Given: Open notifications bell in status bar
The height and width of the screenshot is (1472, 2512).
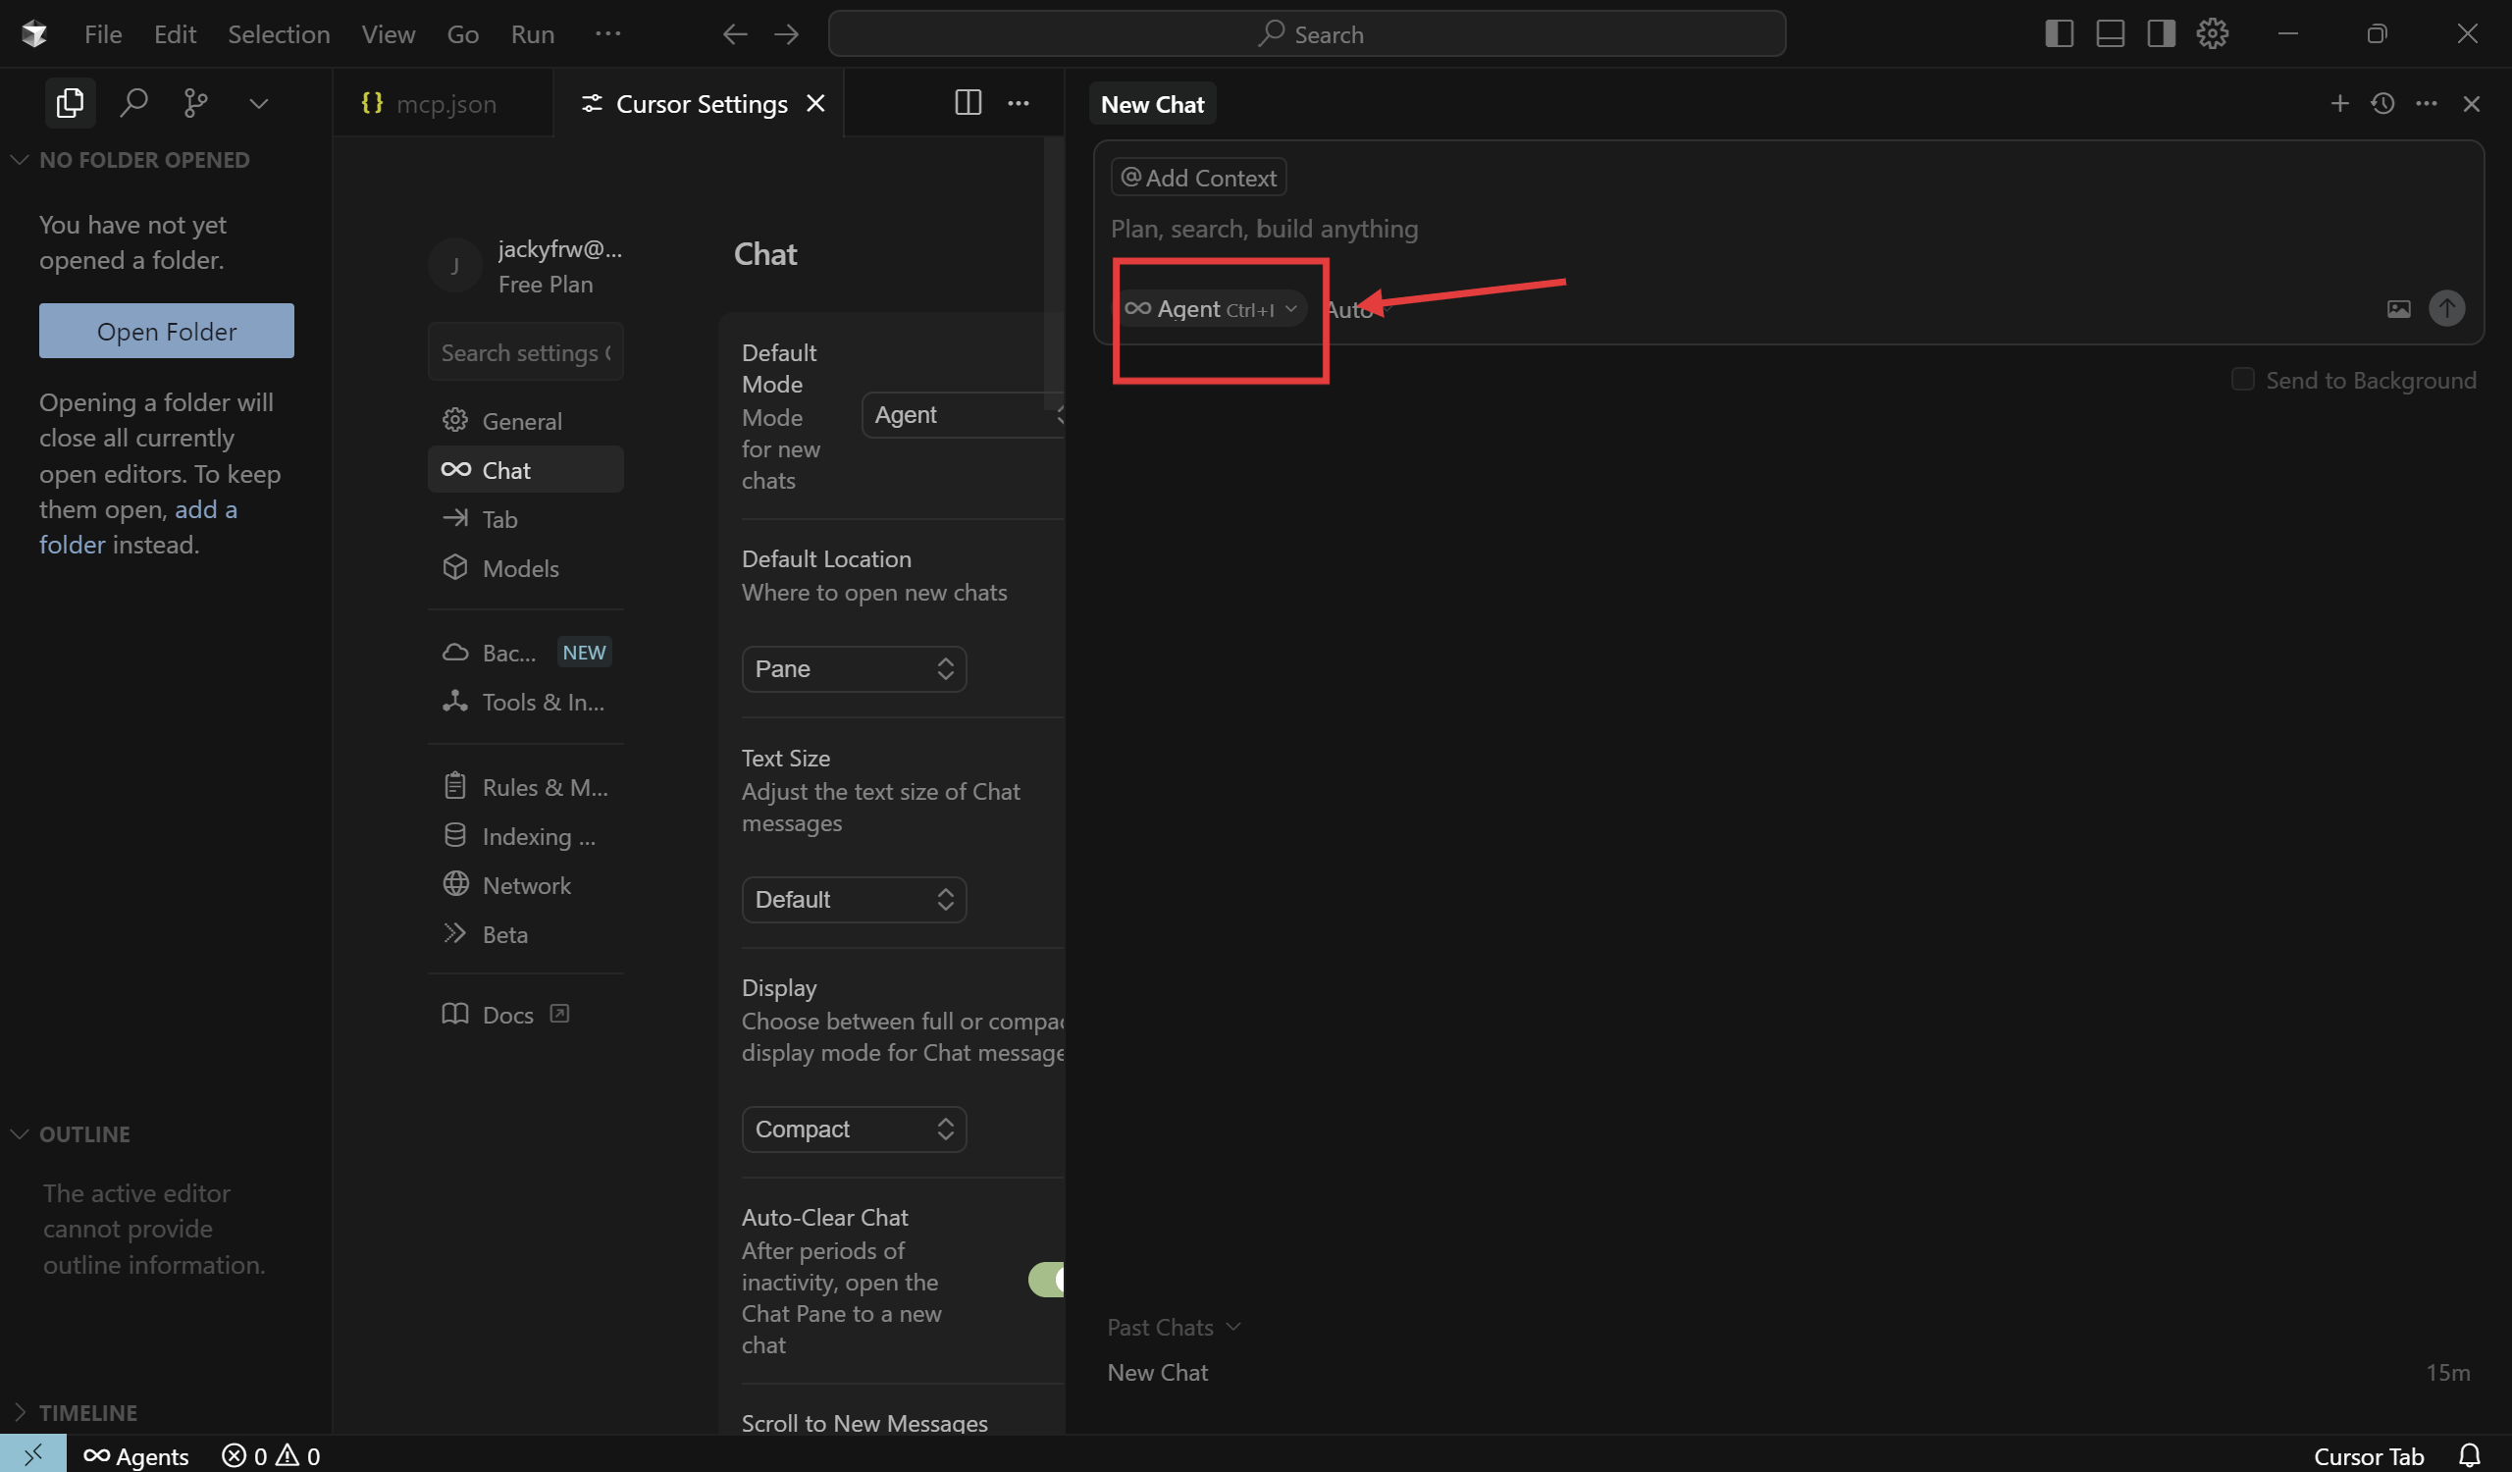Looking at the screenshot, I should 2469,1456.
